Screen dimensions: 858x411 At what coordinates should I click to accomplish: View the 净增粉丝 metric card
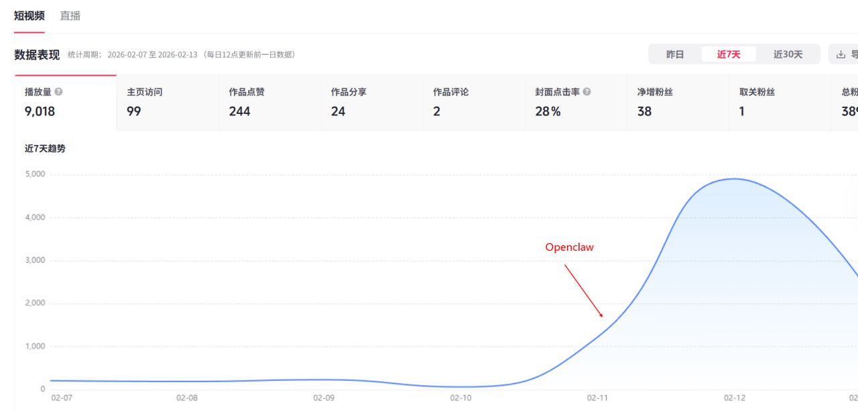pos(677,103)
